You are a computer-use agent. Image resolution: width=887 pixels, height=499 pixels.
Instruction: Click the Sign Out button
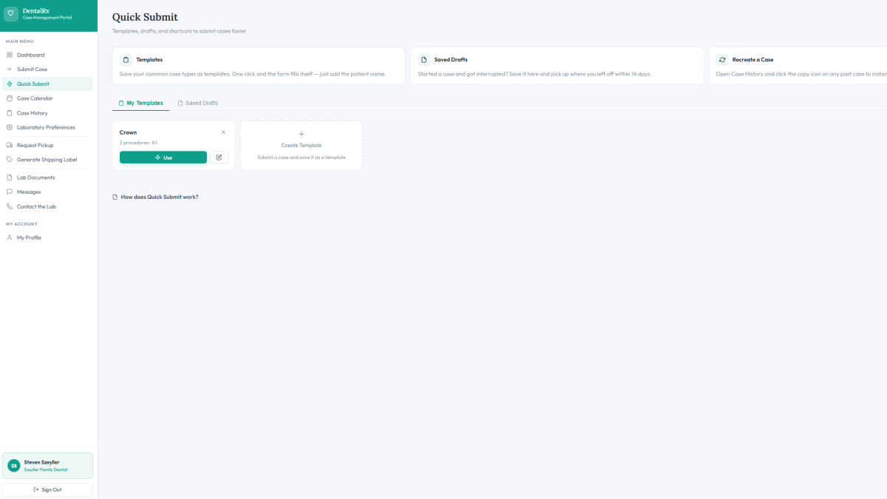click(x=47, y=489)
